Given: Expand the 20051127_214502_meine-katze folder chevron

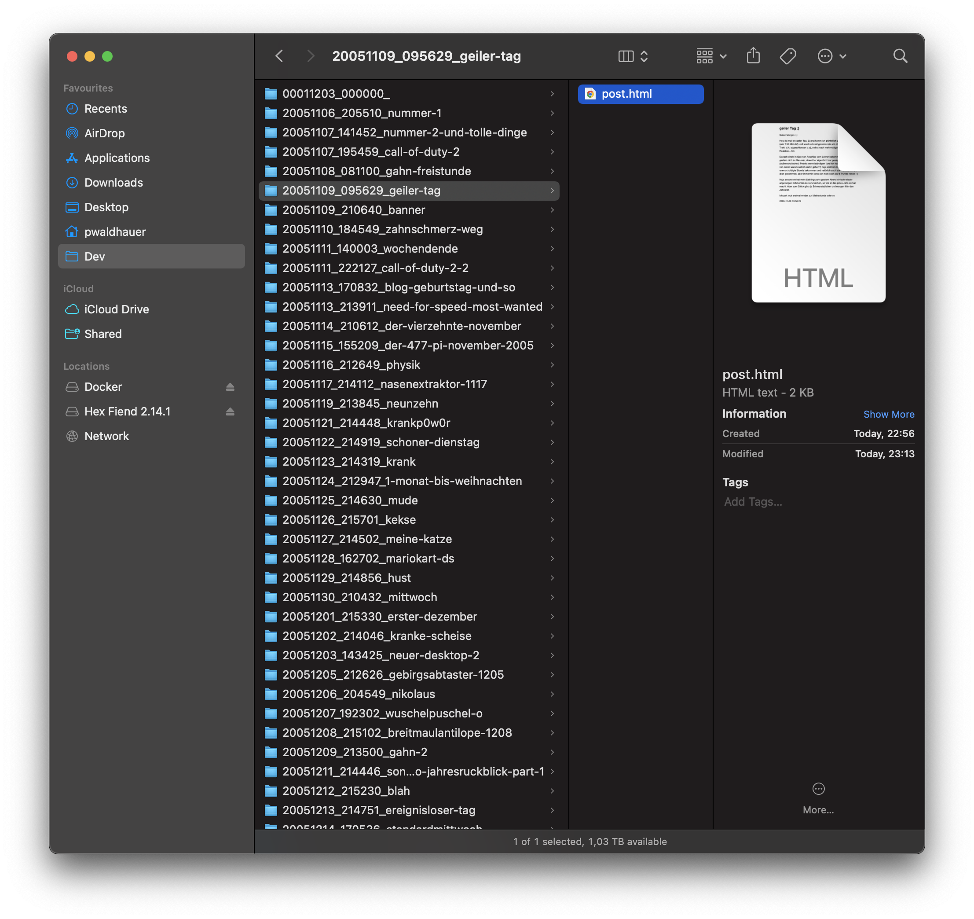Looking at the screenshot, I should (552, 539).
